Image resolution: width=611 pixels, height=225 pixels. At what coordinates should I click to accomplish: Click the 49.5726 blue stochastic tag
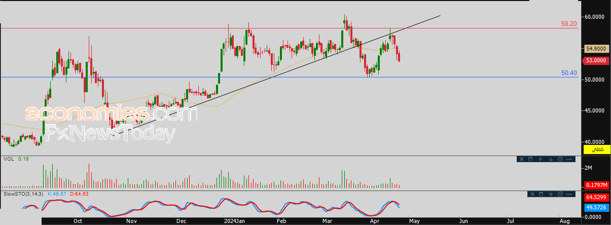click(x=597, y=208)
